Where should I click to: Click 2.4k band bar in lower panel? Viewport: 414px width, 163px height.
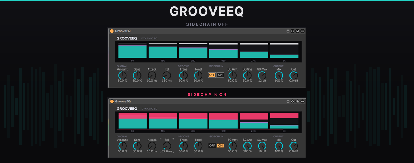254,121
